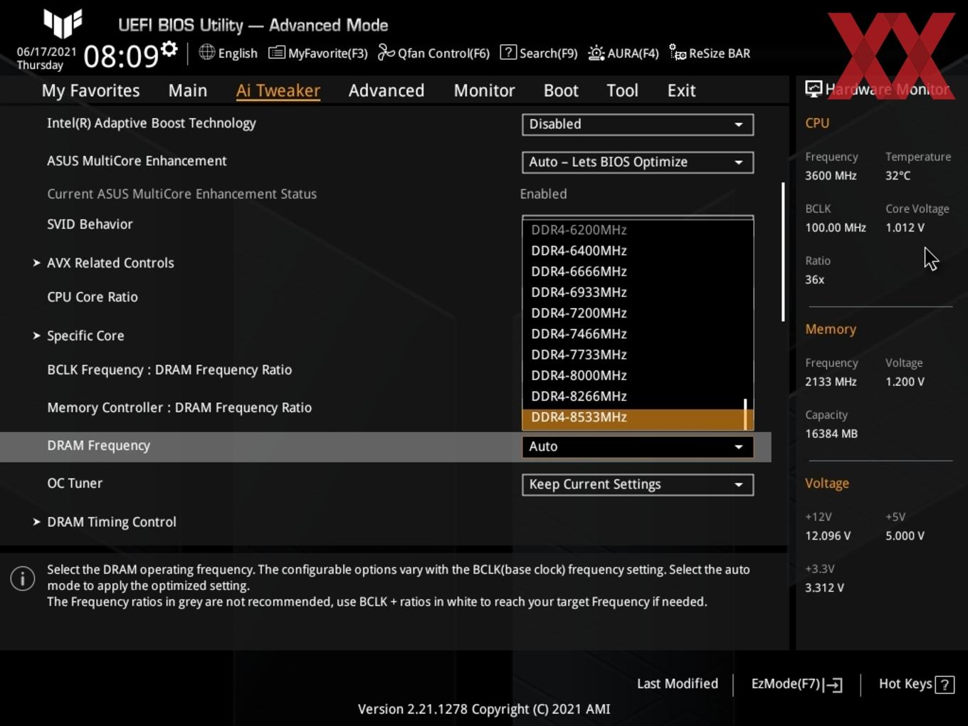Screen dimensions: 968x726
Task: Open the DRAM Frequency Auto dropdown
Action: pos(638,447)
